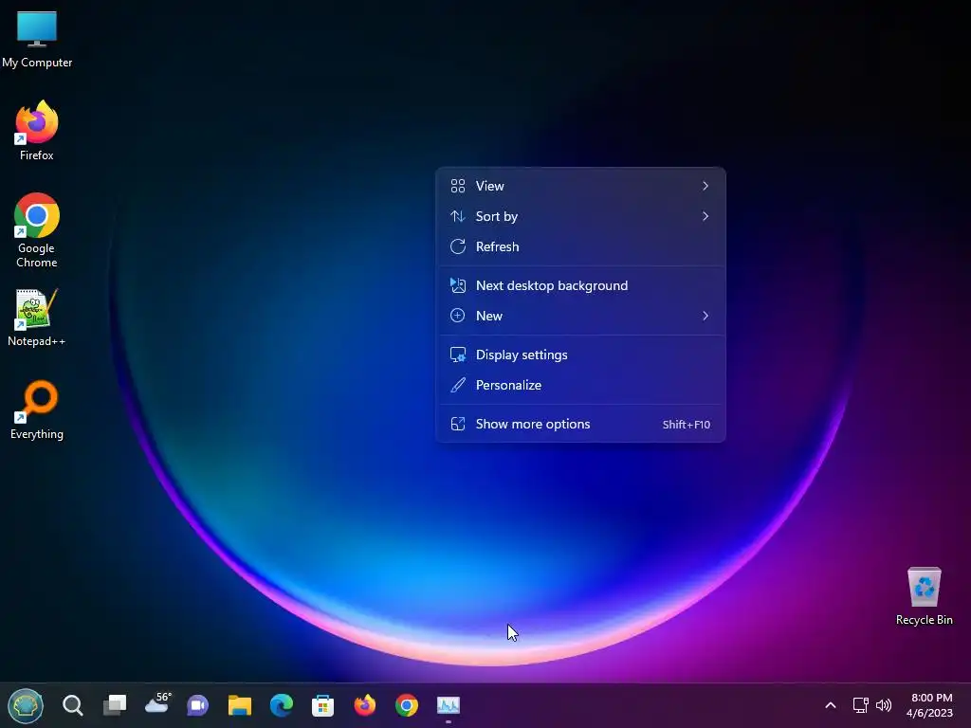Open volume tray icon
The height and width of the screenshot is (728, 971).
coord(884,705)
